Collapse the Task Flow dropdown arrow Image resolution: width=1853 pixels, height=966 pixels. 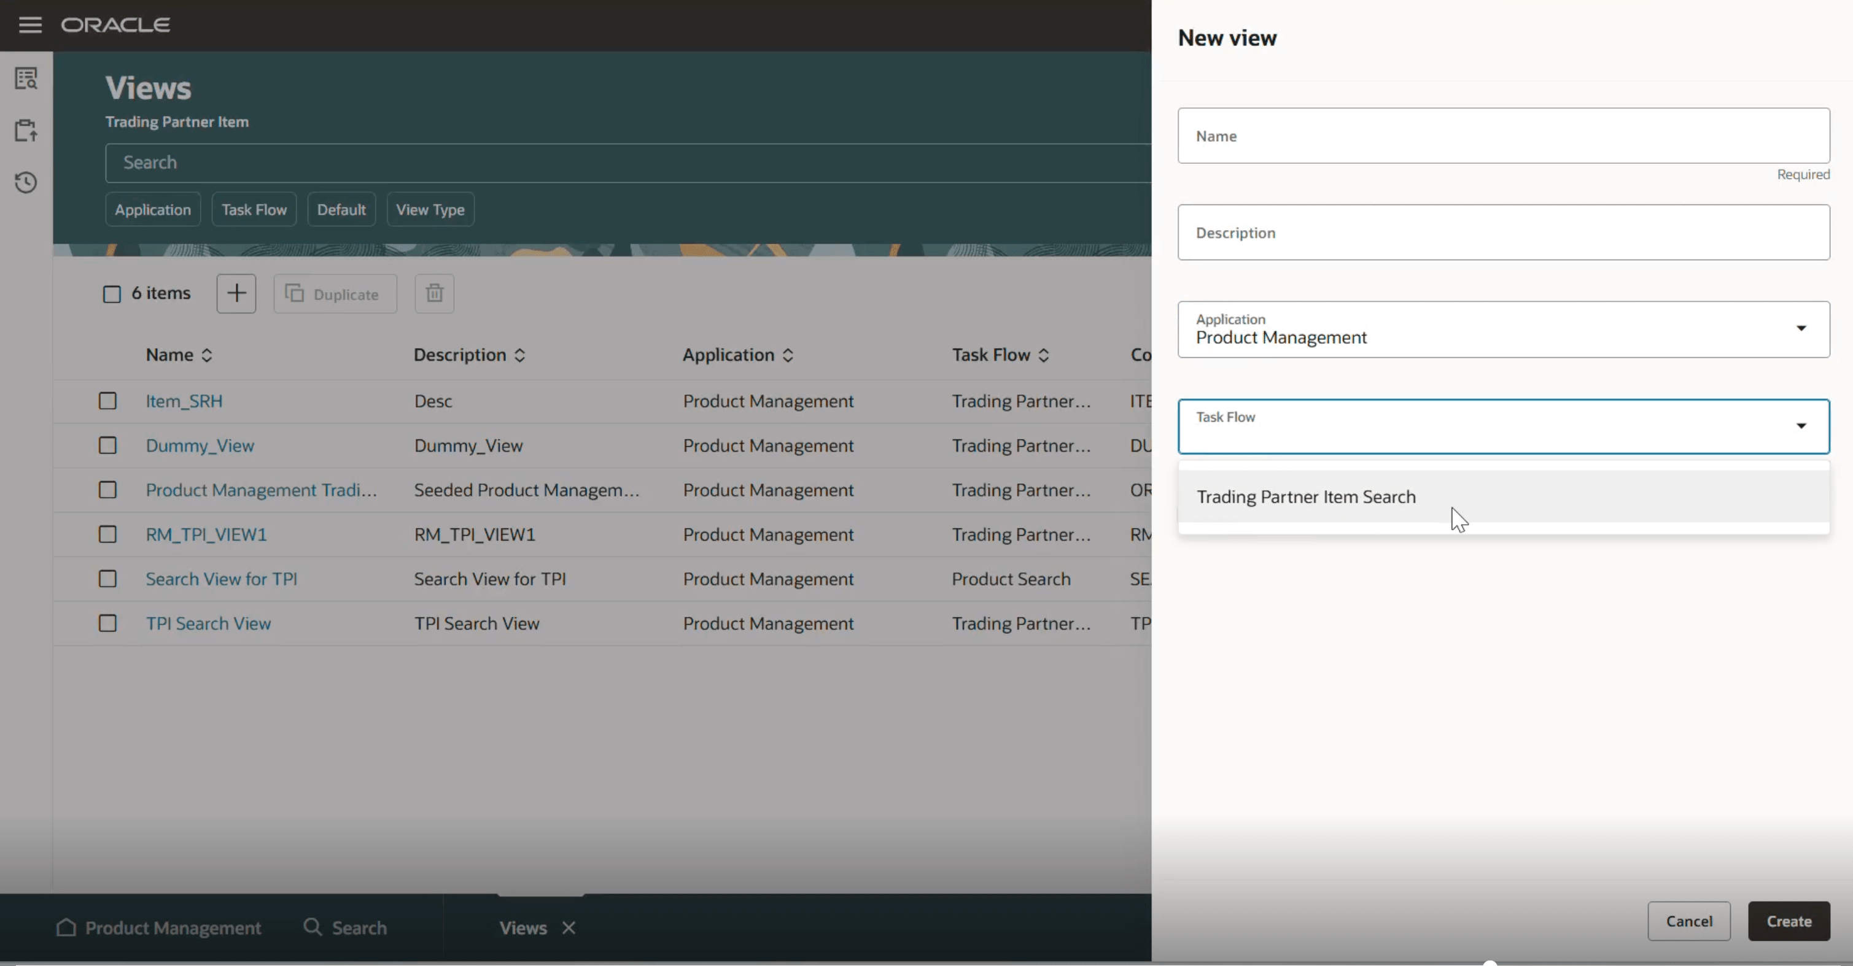(x=1800, y=426)
